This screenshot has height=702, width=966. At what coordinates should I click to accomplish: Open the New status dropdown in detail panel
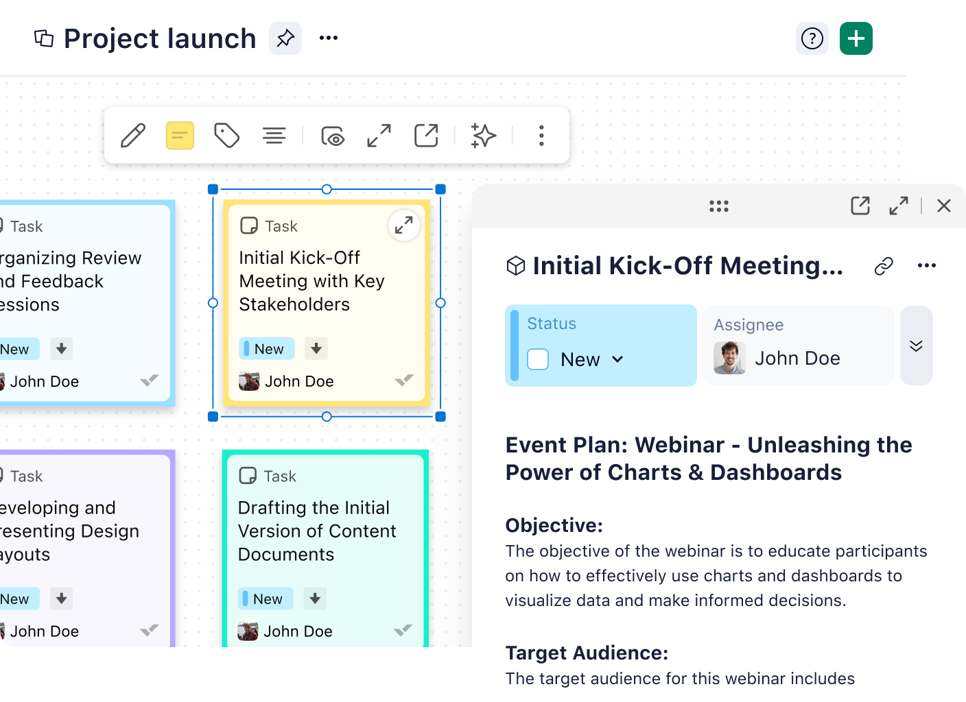pyautogui.click(x=593, y=359)
